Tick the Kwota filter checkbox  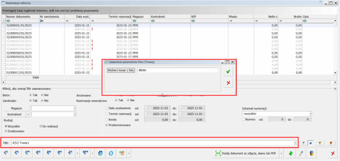click(106, 120)
